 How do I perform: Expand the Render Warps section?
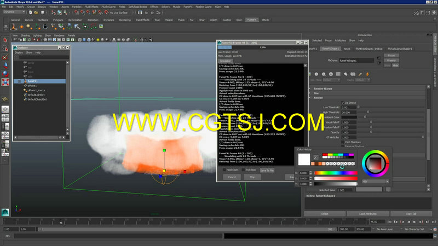click(322, 89)
